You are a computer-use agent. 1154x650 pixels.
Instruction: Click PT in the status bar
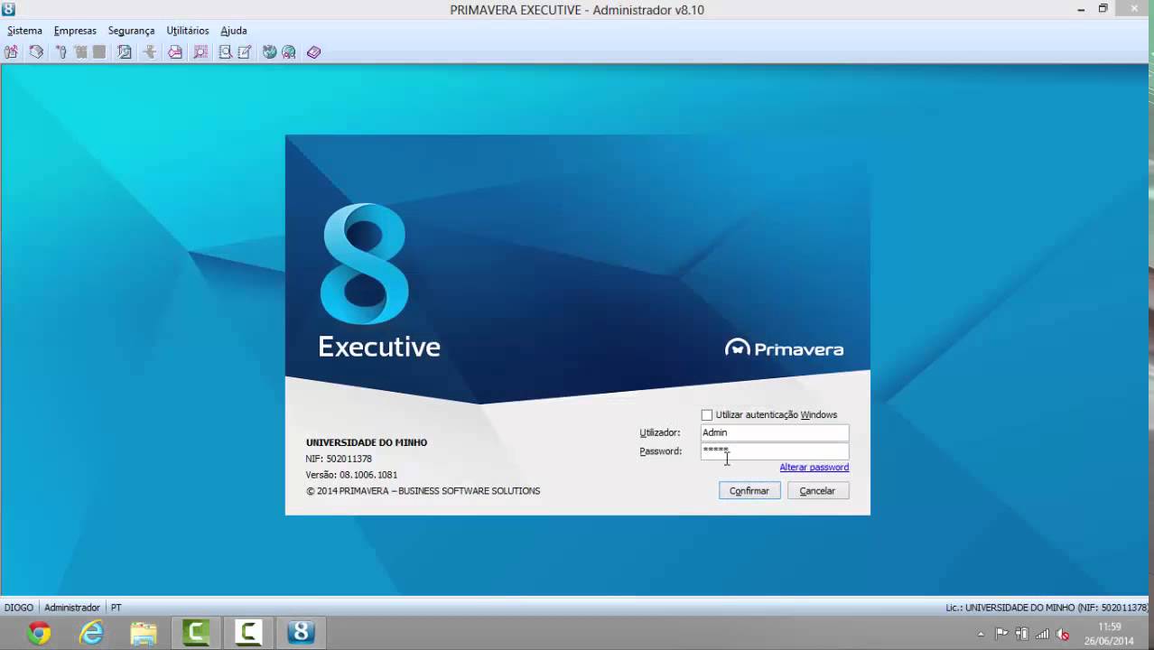tap(116, 608)
